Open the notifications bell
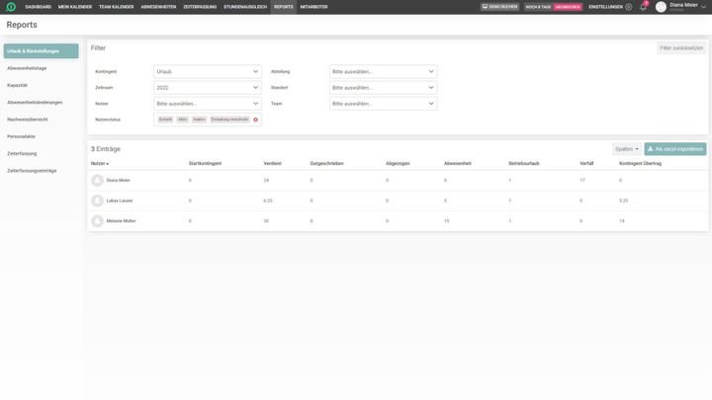The width and height of the screenshot is (712, 400). [x=643, y=7]
